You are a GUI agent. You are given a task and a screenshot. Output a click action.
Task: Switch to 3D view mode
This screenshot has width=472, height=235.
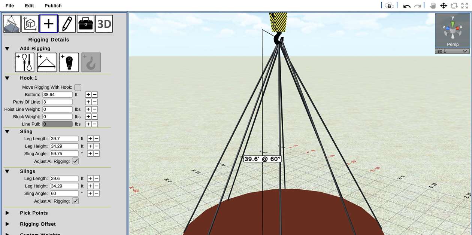pos(104,24)
